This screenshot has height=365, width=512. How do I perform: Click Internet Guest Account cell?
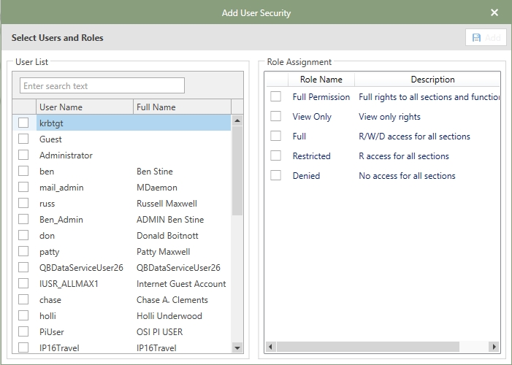[181, 284]
